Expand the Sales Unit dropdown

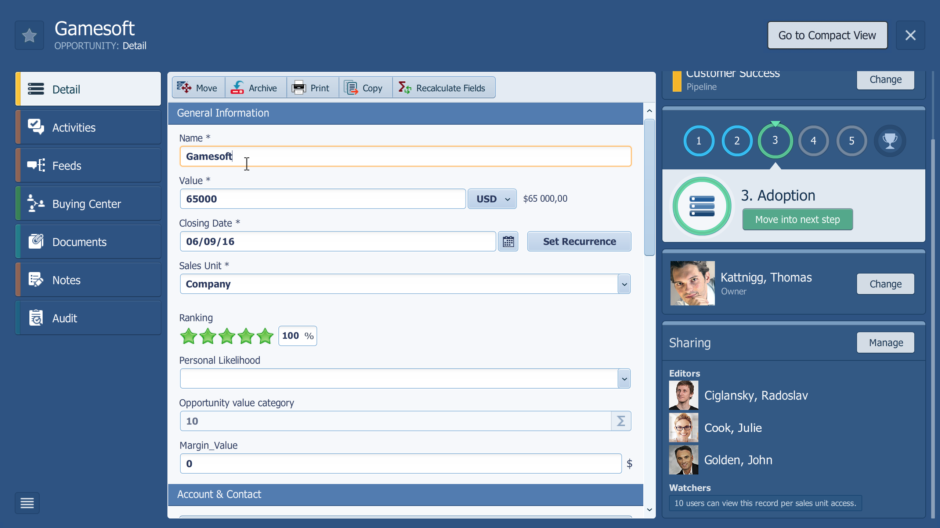click(623, 284)
